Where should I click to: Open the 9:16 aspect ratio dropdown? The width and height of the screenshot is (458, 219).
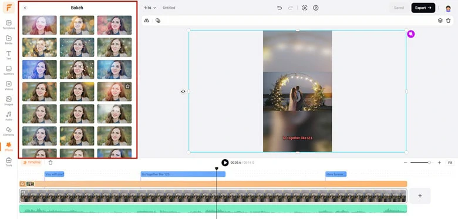150,8
